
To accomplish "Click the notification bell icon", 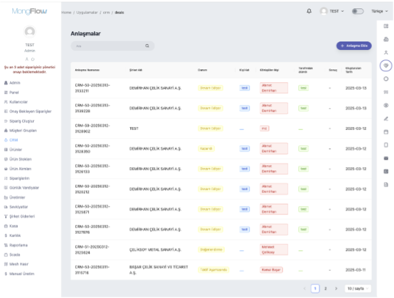I will (309, 11).
